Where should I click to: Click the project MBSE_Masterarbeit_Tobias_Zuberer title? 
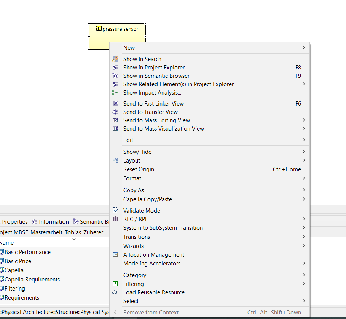coord(51,232)
